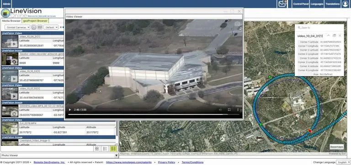The image size is (351, 165).
Task: Open the Terms/Conditions link
Action: click(192, 162)
